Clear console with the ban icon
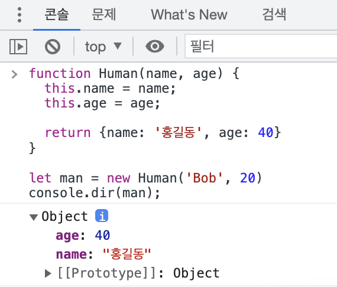The height and width of the screenshot is (287, 337). pyautogui.click(x=53, y=47)
